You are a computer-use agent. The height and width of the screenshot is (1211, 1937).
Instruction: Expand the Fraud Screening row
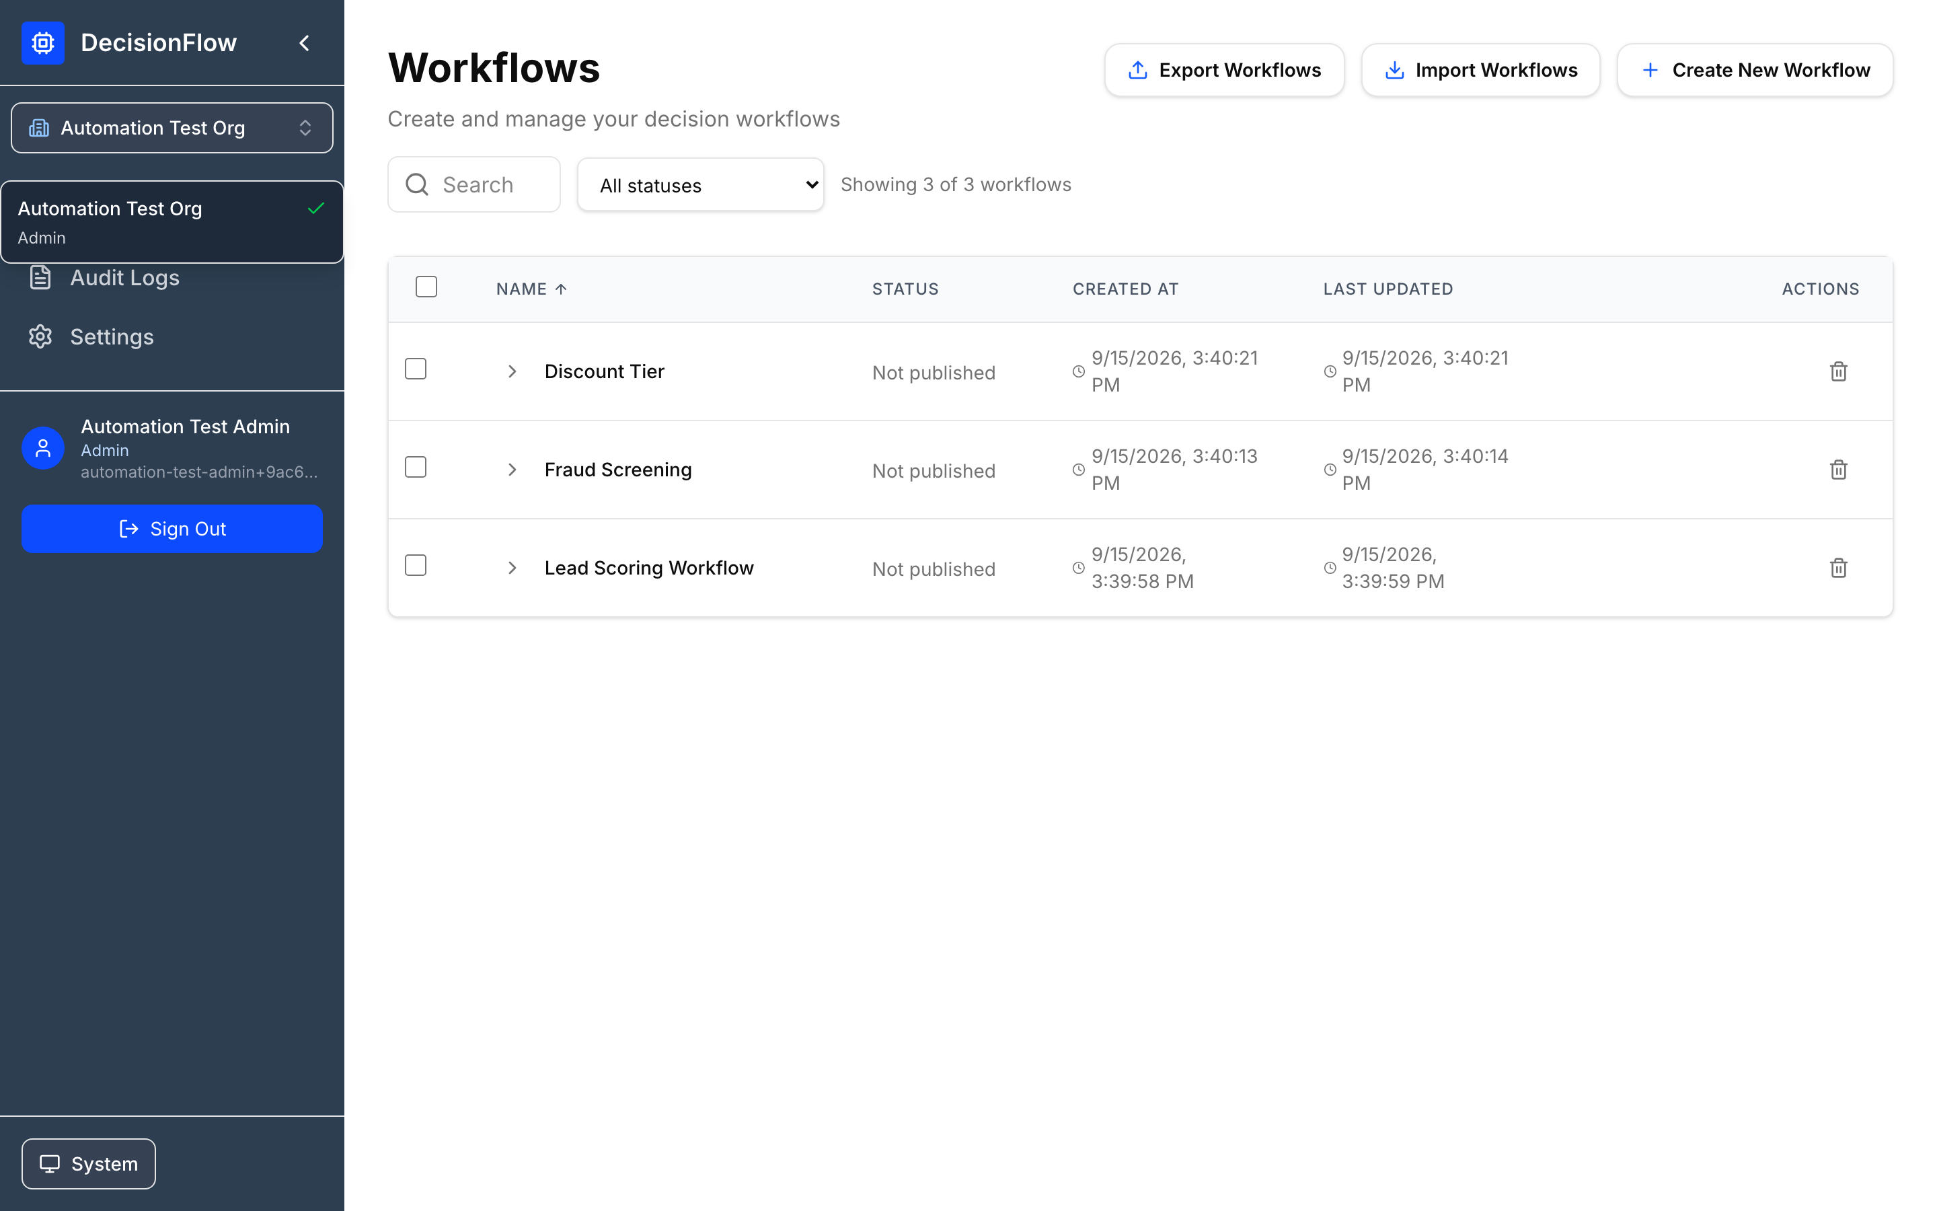point(512,470)
